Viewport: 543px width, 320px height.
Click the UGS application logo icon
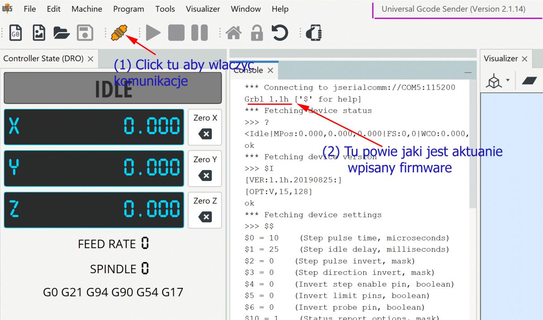[x=7, y=9]
